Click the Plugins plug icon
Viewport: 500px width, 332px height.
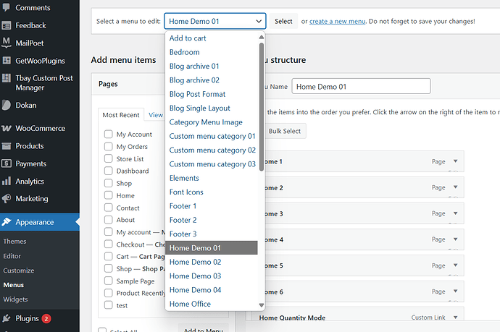(x=7, y=318)
